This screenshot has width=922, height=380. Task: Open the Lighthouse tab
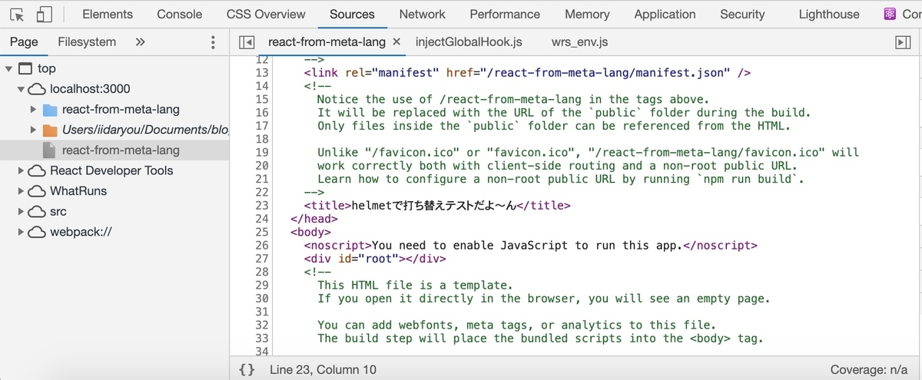click(829, 14)
